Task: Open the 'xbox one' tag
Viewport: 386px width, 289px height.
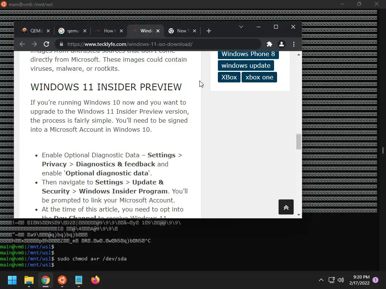Action: point(259,77)
